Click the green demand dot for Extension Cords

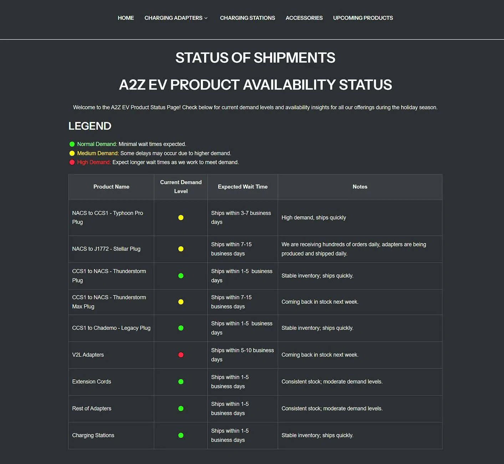click(x=181, y=382)
